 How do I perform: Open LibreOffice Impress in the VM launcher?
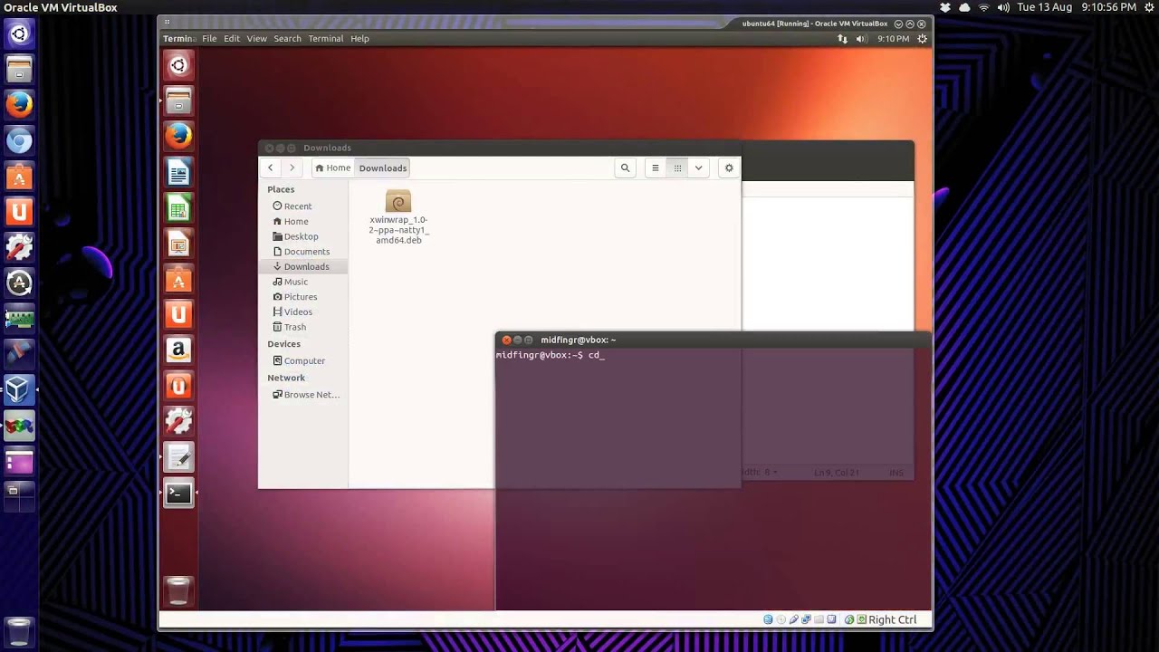(x=178, y=244)
